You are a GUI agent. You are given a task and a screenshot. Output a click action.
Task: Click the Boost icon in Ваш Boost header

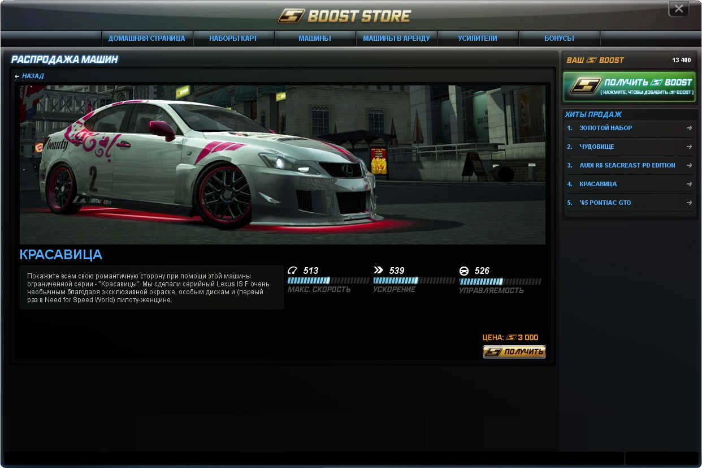[x=592, y=60]
